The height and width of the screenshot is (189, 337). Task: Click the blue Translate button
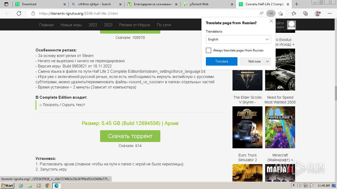pos(222,61)
